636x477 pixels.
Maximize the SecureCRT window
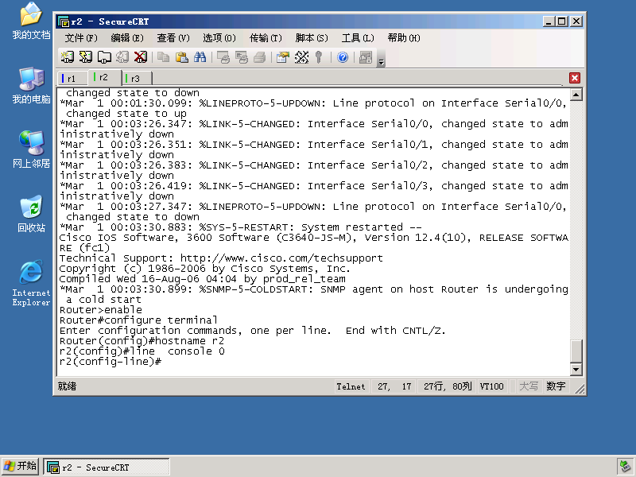pos(562,21)
